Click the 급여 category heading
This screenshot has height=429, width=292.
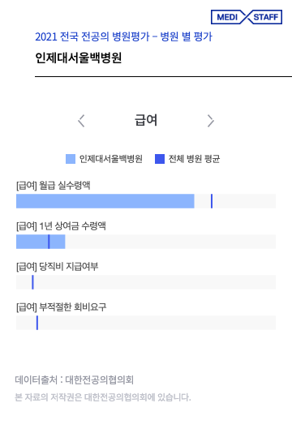point(146,120)
